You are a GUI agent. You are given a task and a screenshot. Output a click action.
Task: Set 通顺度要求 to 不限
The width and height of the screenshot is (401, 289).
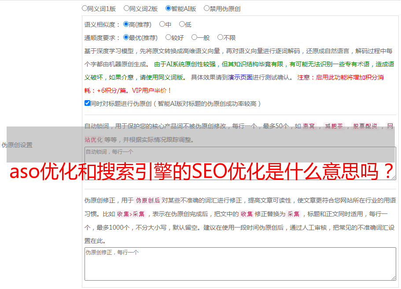220,37
